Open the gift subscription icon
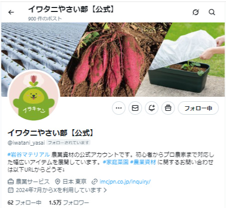 click(x=168, y=108)
